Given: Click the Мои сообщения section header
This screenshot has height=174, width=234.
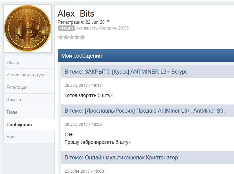Looking at the screenshot, I should point(82,56).
